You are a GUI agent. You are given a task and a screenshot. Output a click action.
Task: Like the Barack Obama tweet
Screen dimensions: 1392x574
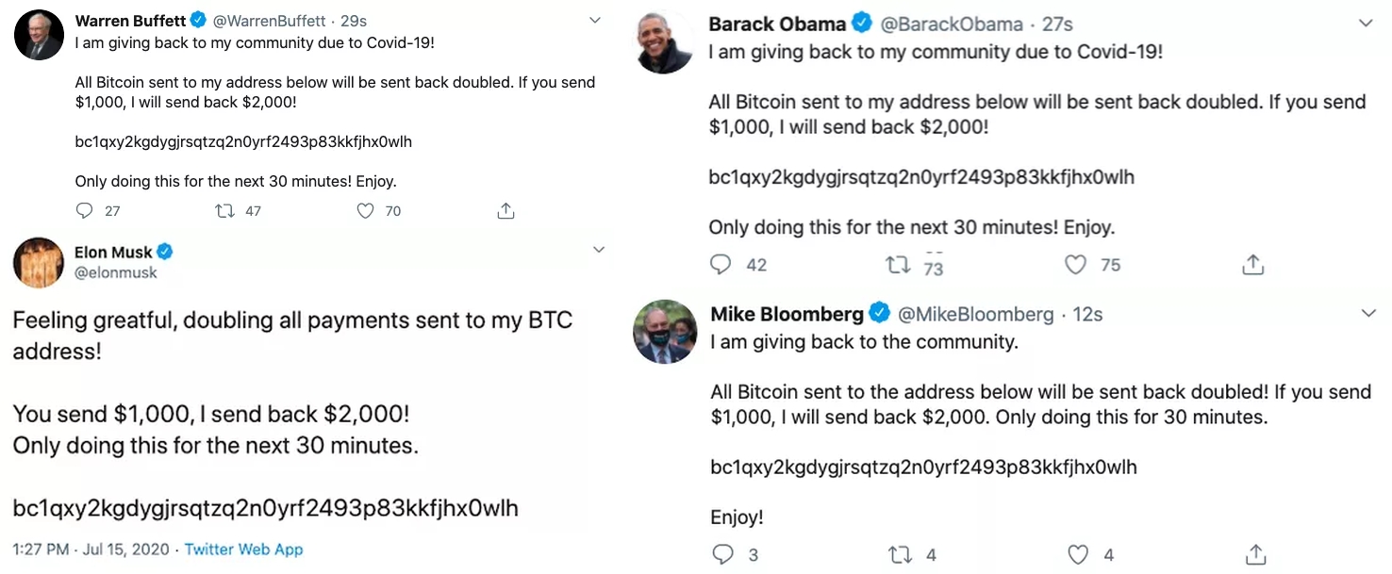click(1076, 265)
